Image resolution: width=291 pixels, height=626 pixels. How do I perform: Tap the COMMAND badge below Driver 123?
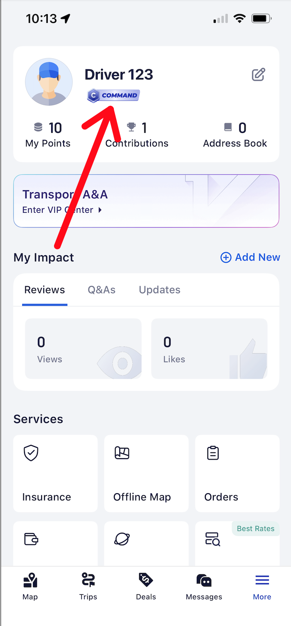[113, 95]
